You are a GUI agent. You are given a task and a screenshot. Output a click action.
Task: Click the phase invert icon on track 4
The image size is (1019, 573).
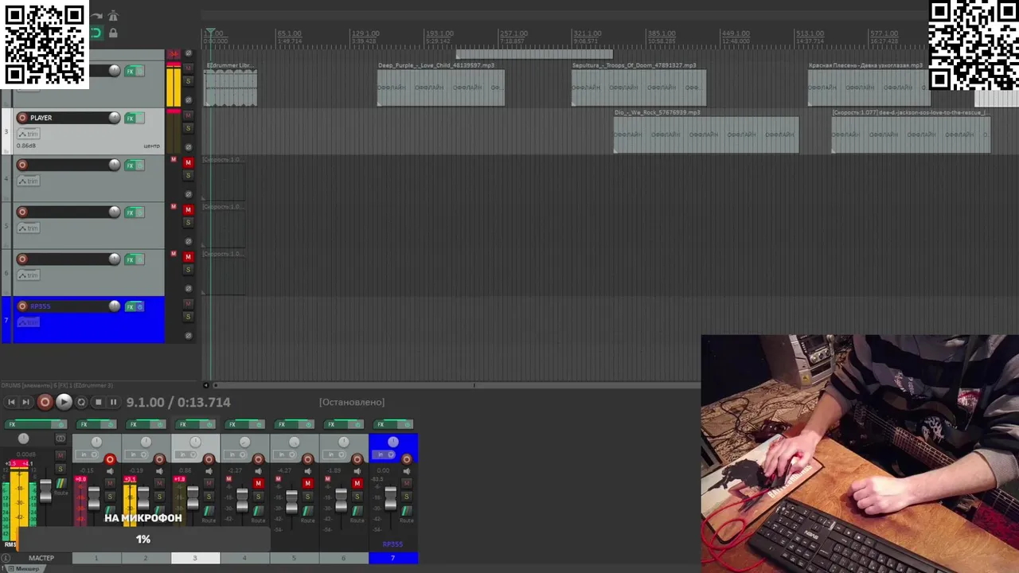(189, 194)
